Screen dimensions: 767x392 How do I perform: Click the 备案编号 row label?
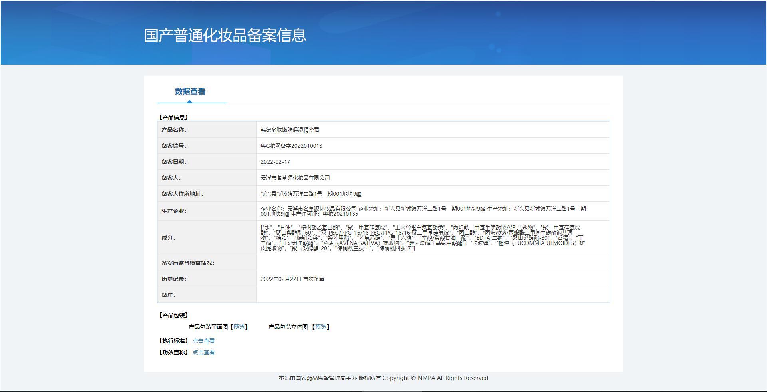pyautogui.click(x=174, y=146)
